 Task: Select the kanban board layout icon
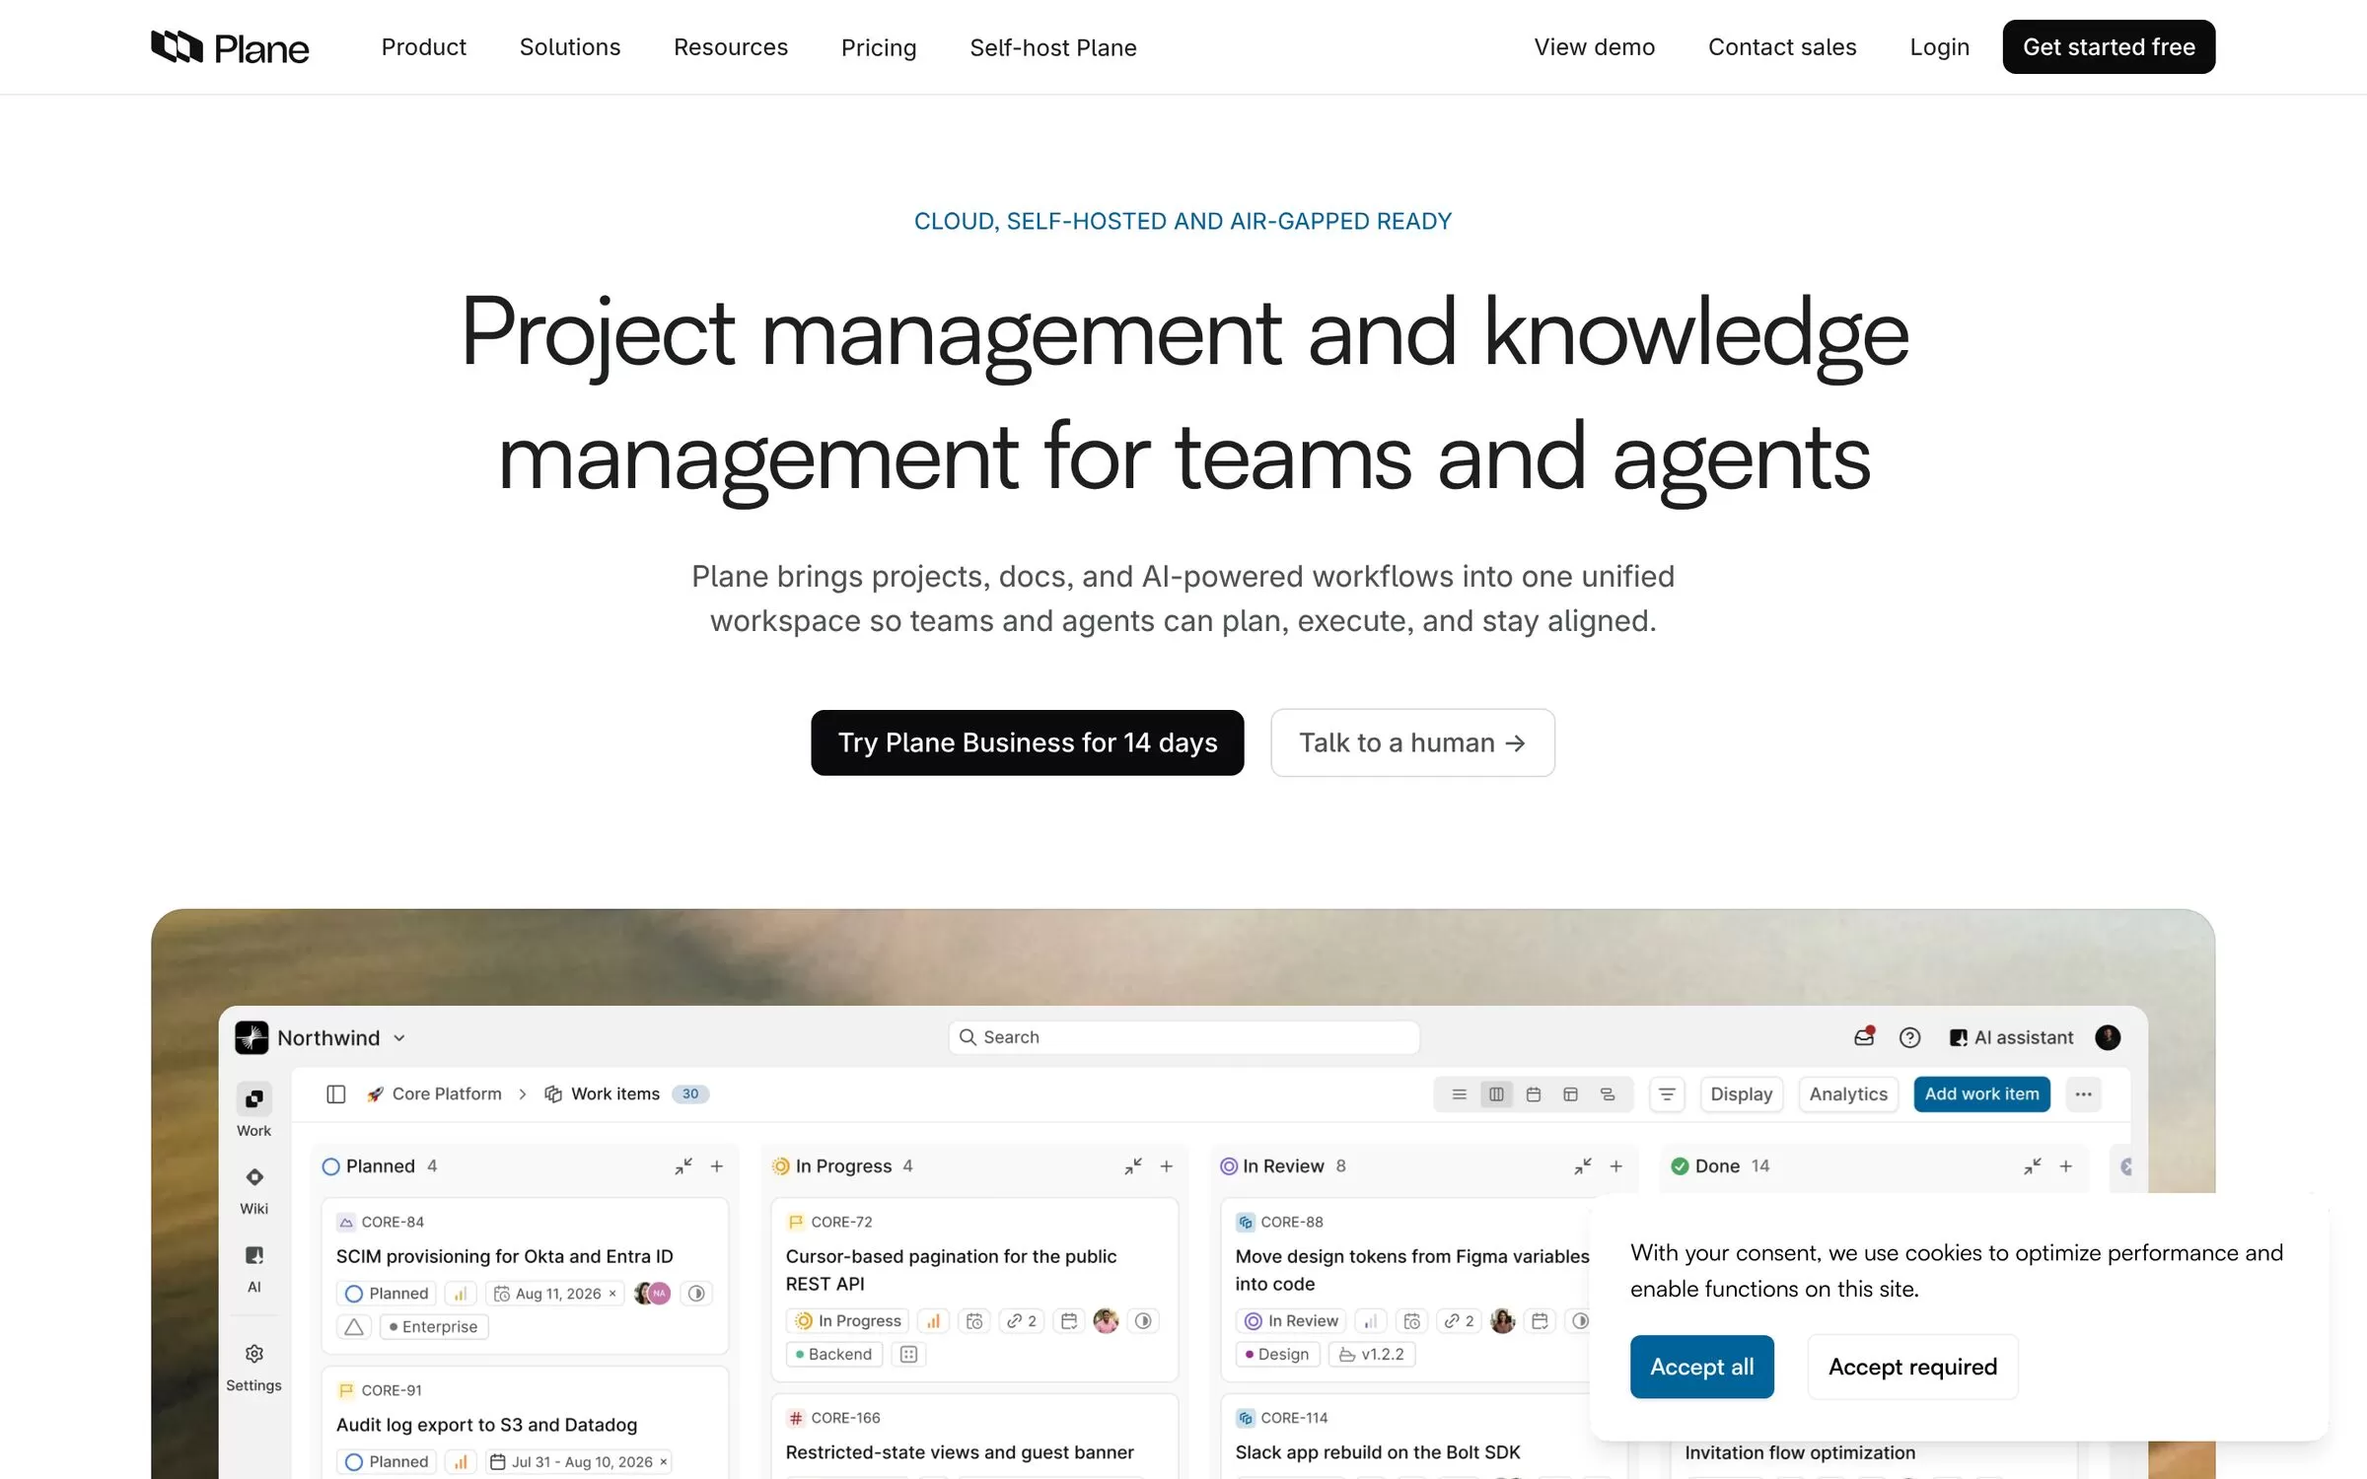coord(1496,1094)
